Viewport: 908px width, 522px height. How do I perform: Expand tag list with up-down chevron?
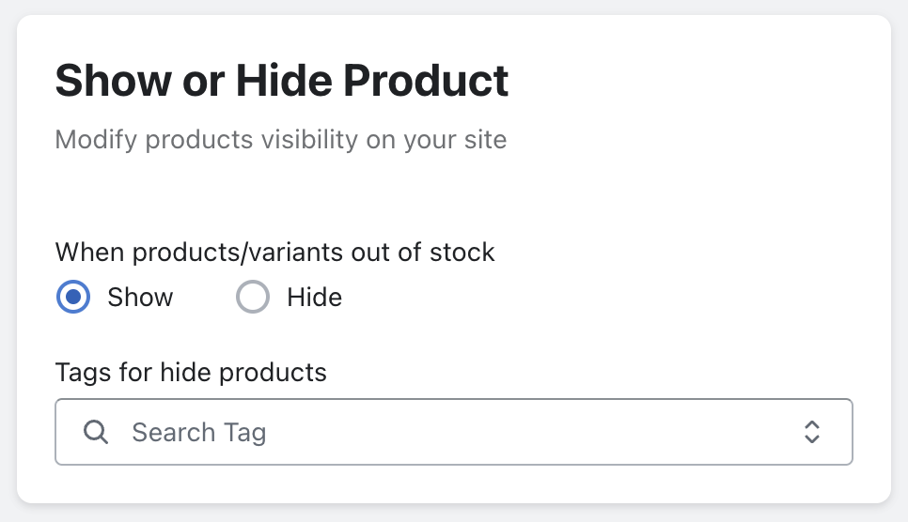(812, 433)
